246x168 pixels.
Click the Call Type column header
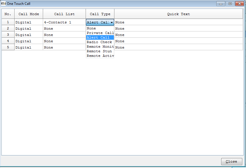(100, 14)
